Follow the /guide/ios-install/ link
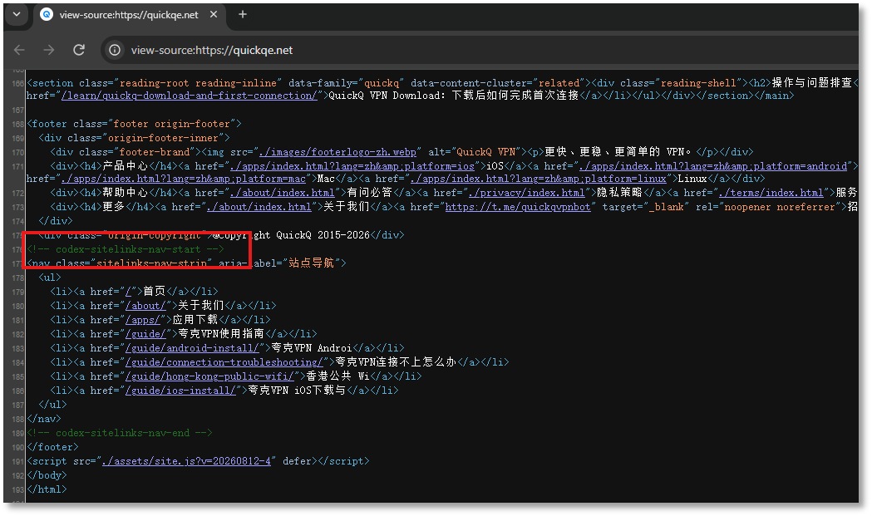872x516 pixels. pos(180,391)
